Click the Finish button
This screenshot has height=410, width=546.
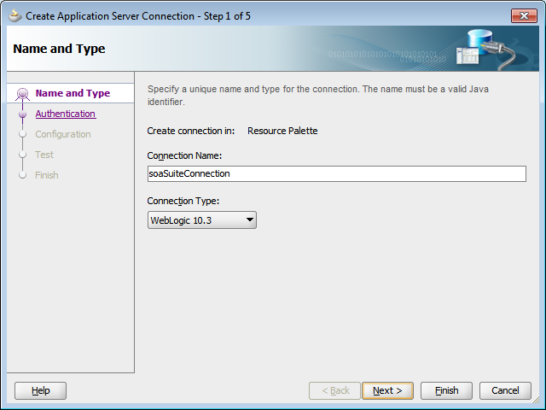tap(446, 390)
